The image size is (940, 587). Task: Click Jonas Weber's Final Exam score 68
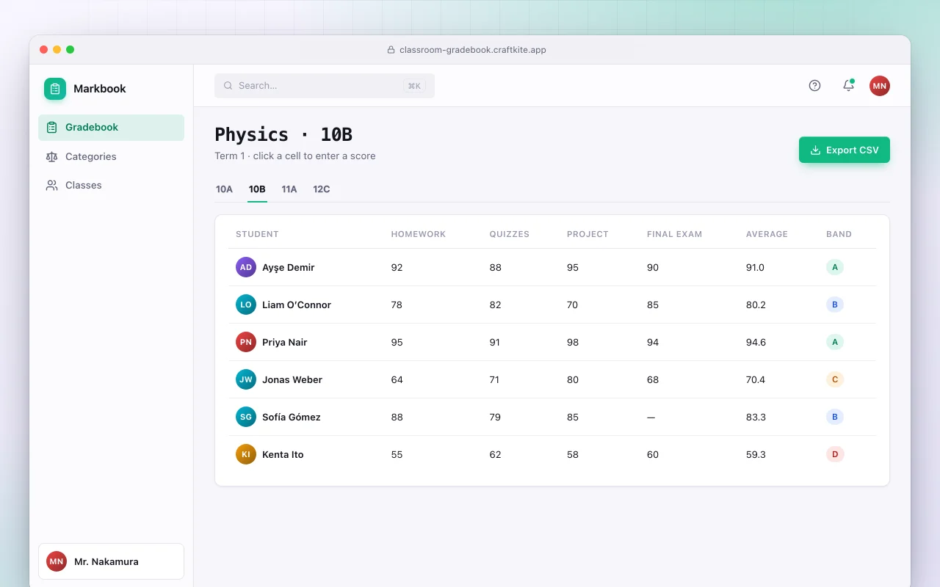pos(653,380)
